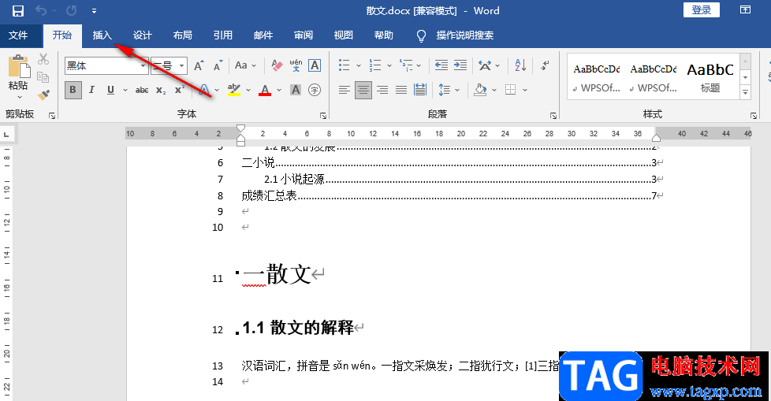This screenshot has height=401, width=771.
Task: Toggle show/hide paragraph marks
Action: click(545, 65)
